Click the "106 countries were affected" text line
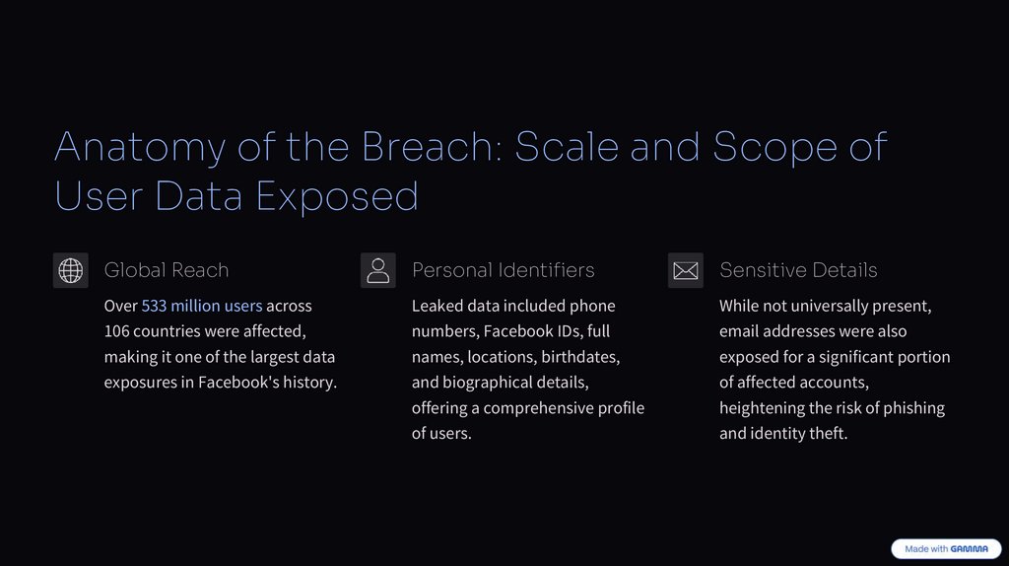The height and width of the screenshot is (566, 1009). 205,331
